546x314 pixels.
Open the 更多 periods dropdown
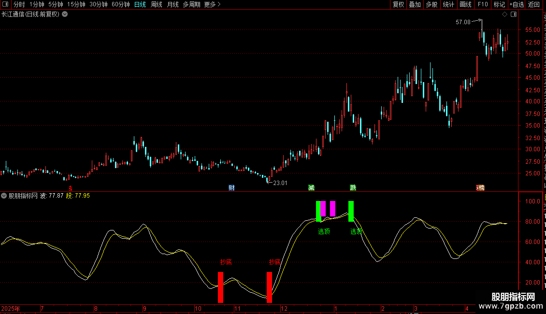tap(213, 4)
